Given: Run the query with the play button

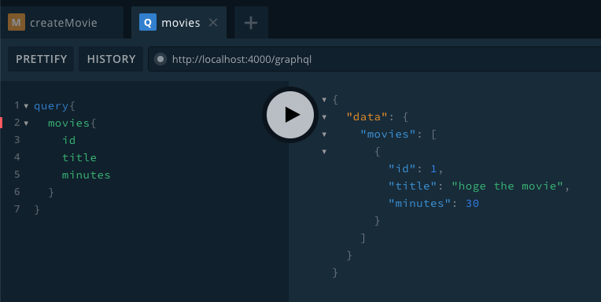Looking at the screenshot, I should coord(290,115).
